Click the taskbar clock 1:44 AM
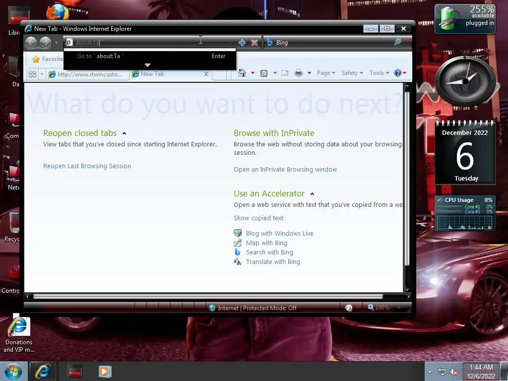508x381 pixels. tap(481, 372)
